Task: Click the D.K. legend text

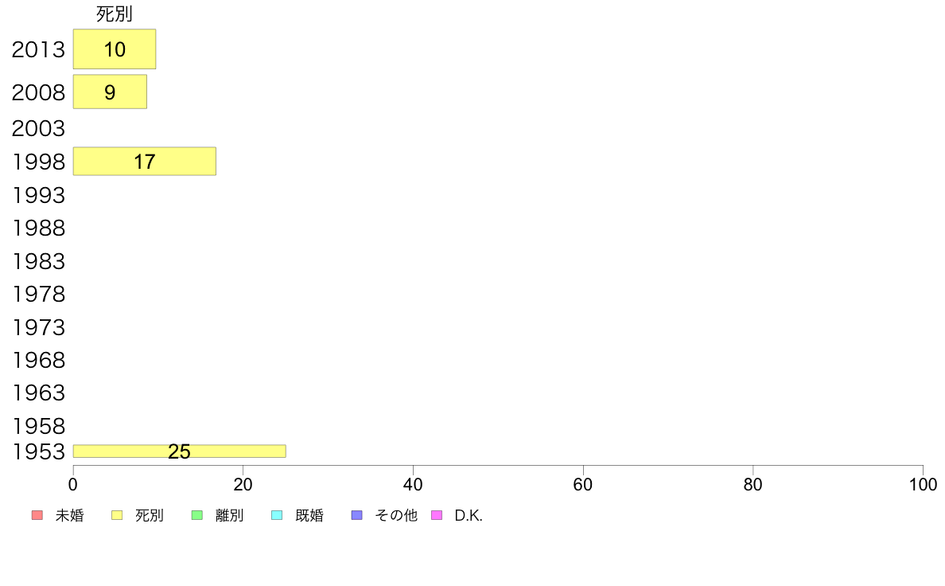Action: point(469,515)
